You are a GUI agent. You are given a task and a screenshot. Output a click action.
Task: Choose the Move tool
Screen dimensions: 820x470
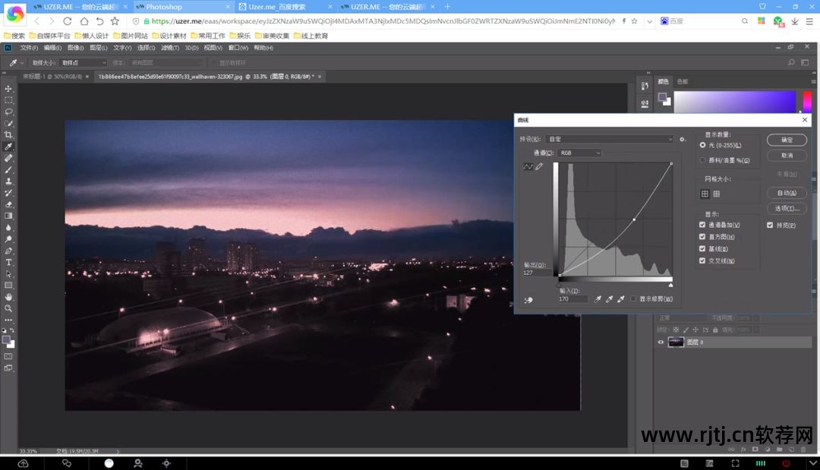(9, 88)
